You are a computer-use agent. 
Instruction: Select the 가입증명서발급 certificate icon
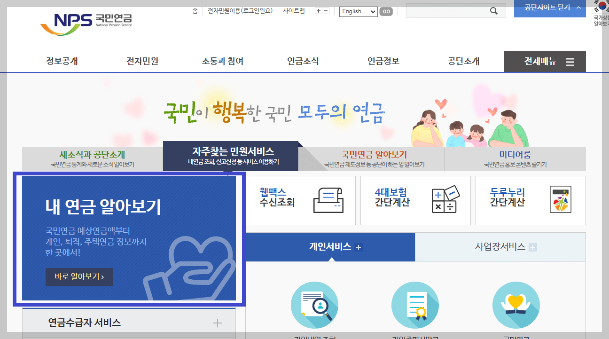click(415, 305)
